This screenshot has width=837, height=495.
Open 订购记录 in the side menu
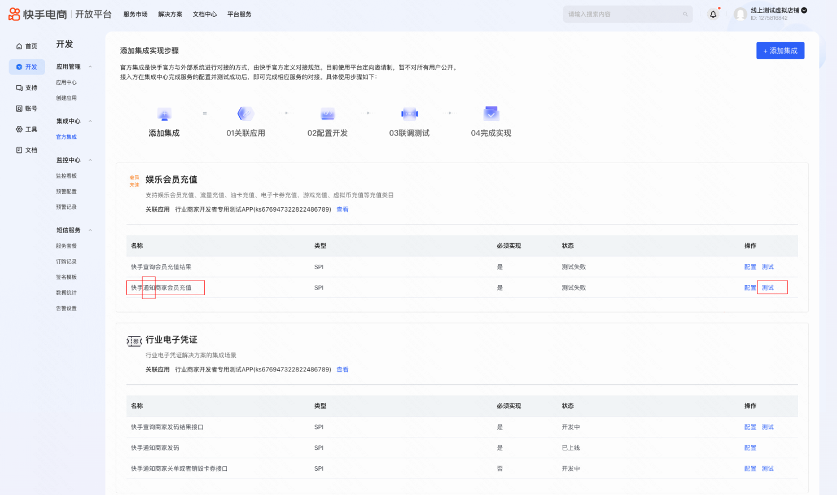click(x=66, y=262)
